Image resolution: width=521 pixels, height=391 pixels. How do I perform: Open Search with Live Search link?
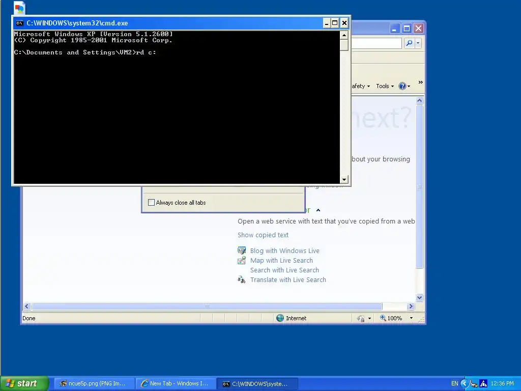click(x=284, y=270)
